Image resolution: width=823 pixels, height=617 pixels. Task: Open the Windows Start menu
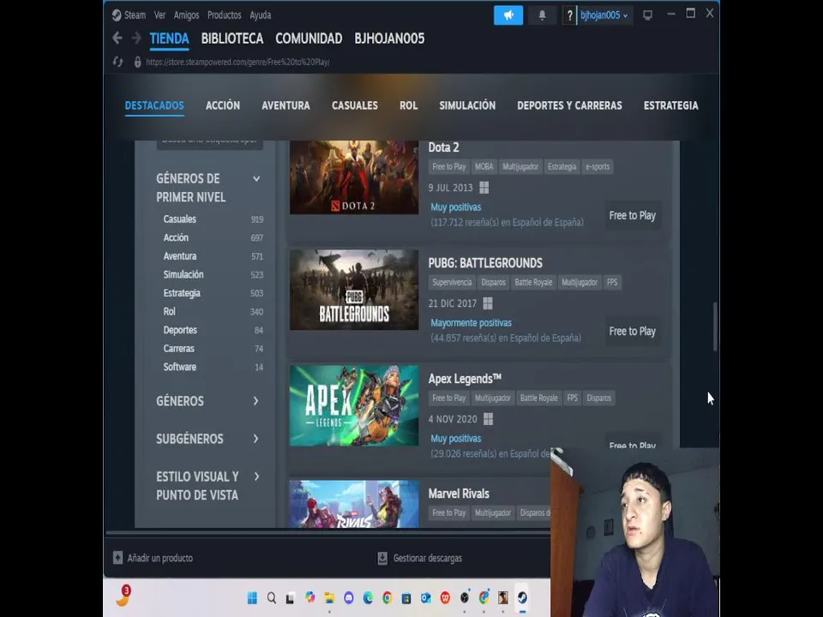pyautogui.click(x=252, y=597)
